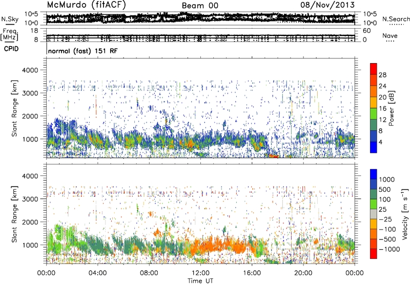Screen dimensions: 410x284
Task: Click the "100" tick on Velocity colorbar
Action: [x=385, y=199]
